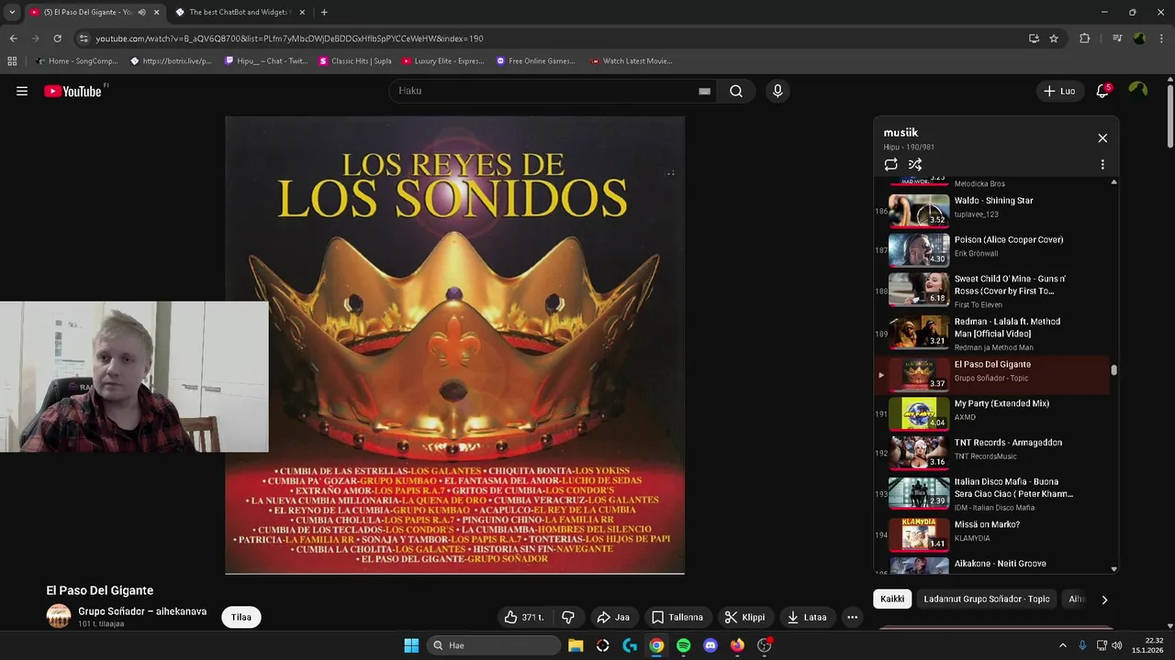Viewport: 1175px width, 660px height.
Task: Show hidden system tray icons chevron
Action: pyautogui.click(x=1063, y=645)
